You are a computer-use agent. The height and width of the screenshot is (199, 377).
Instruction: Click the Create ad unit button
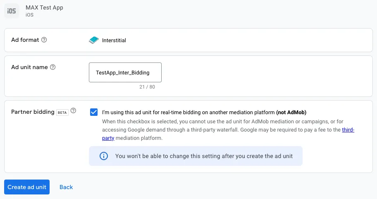(x=27, y=187)
